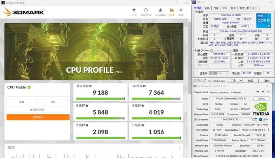
Task: Open the 3DMark Benchmarks (基准测试) section
Action: coord(146,12)
